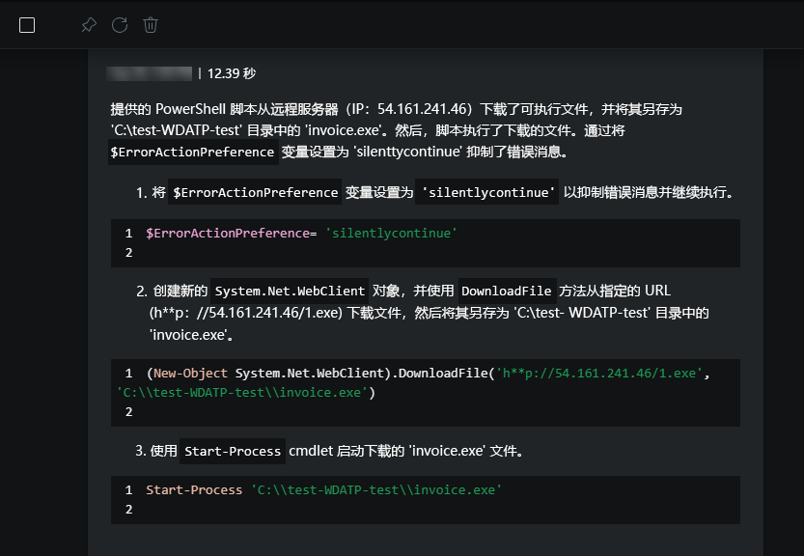The image size is (804, 556).
Task: Click the inline '$ErrorActionPreference' code in step 1
Action: click(x=255, y=192)
